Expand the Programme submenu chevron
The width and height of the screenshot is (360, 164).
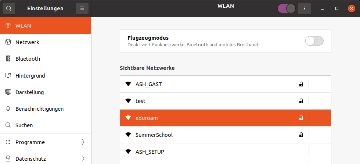(x=83, y=142)
